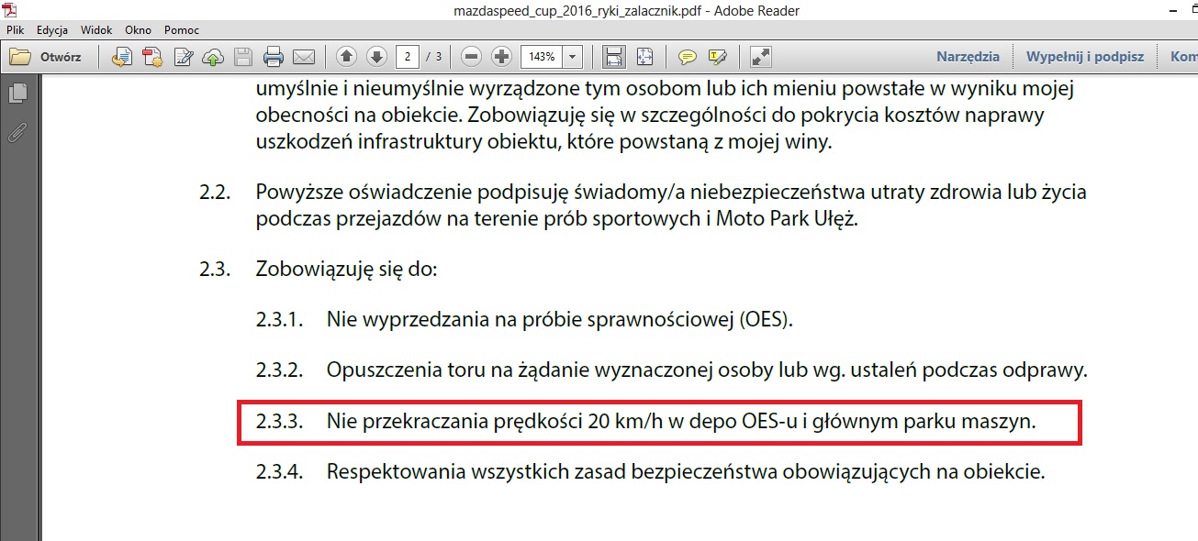Screen dimensions: 1198x541
Task: Click the send by email envelope icon
Action: 303,57
